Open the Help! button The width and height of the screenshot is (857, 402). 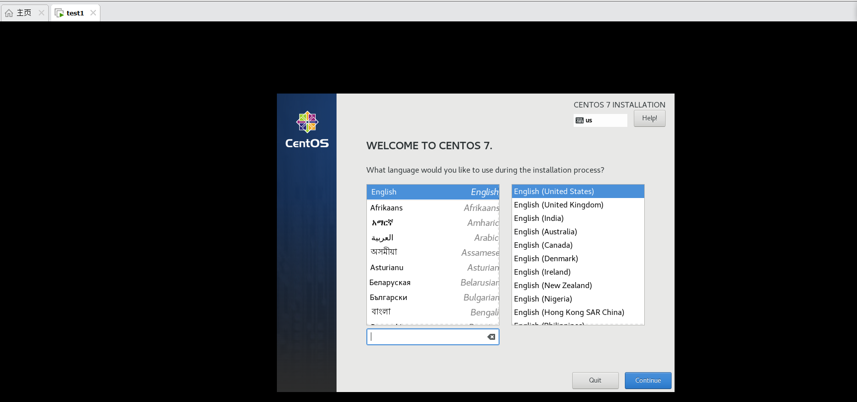pos(649,118)
